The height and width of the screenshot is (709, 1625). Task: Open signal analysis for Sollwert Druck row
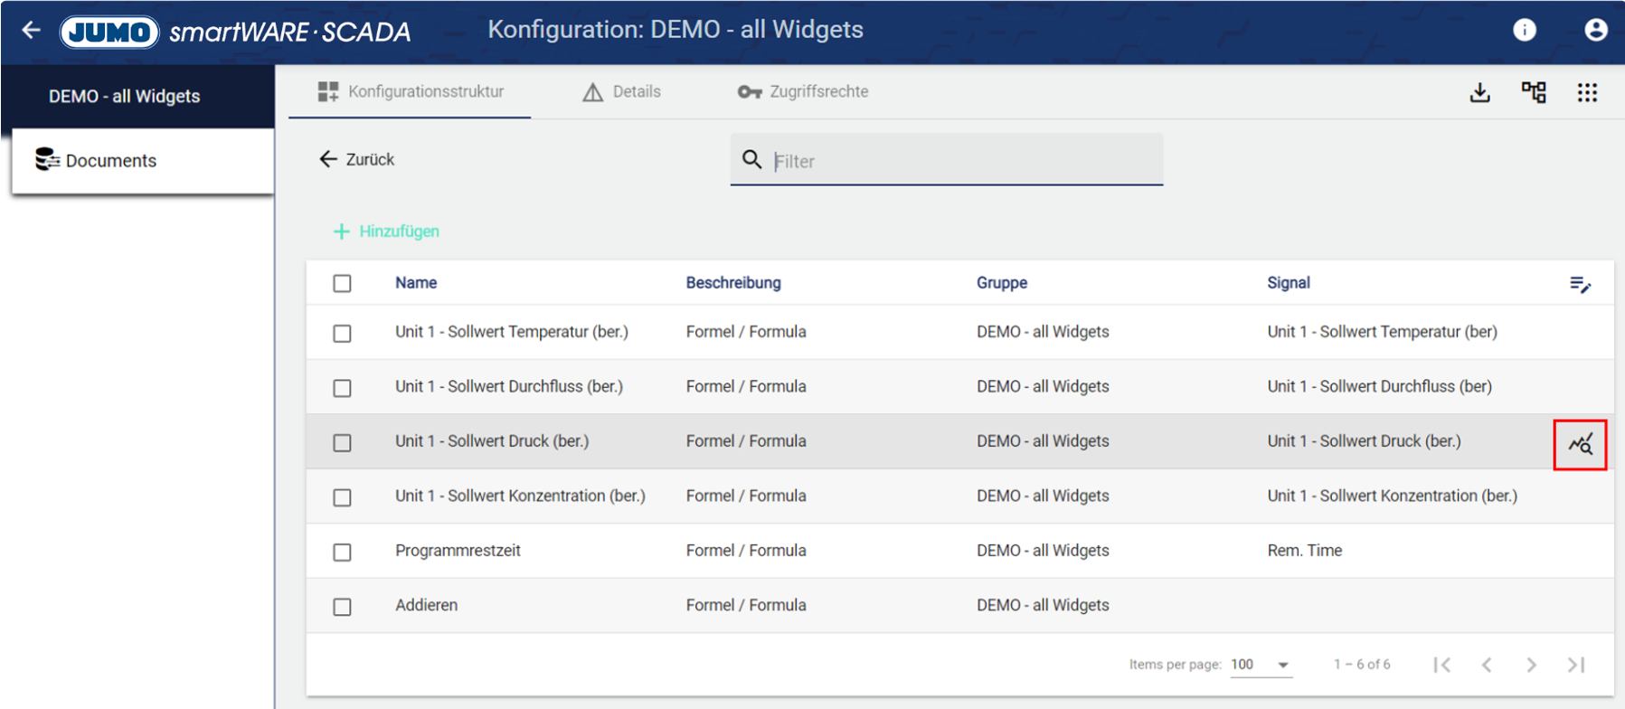coord(1580,444)
